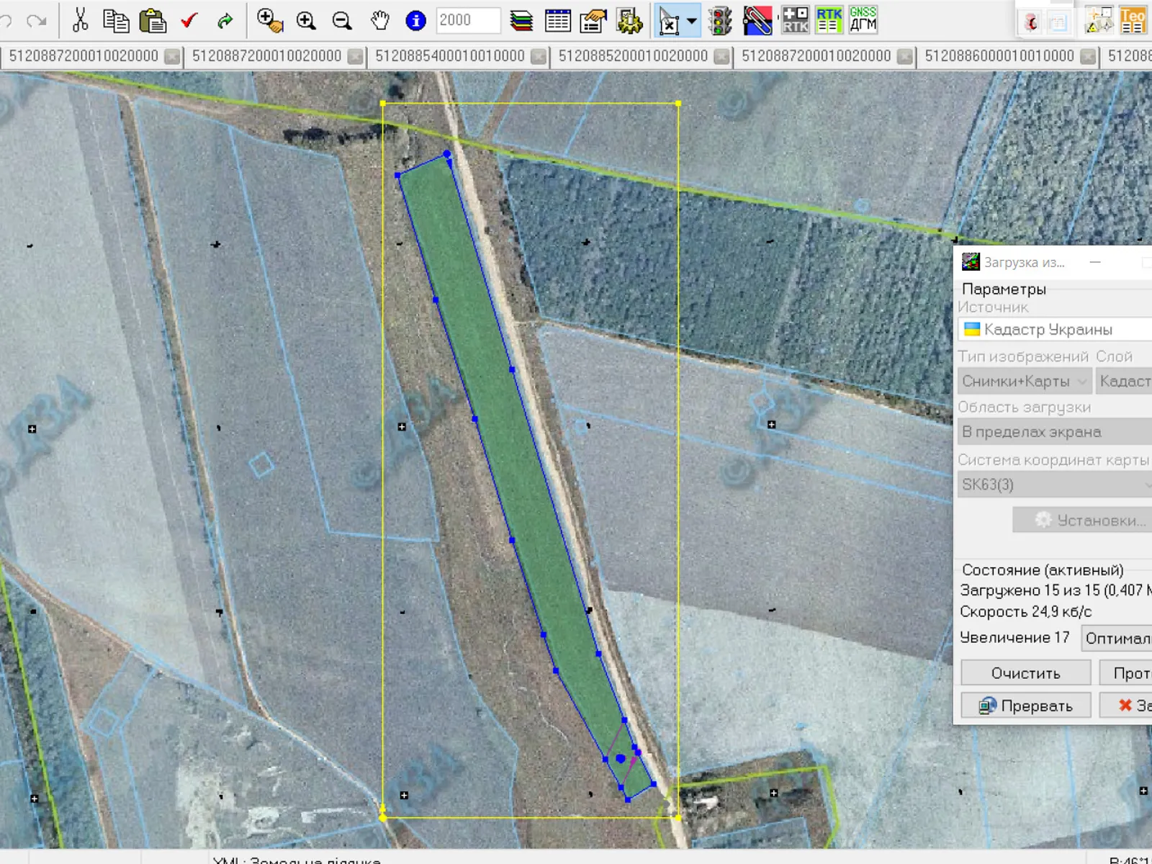
Task: Expand the Снимки+Карты image type dropdown
Action: point(1024,381)
